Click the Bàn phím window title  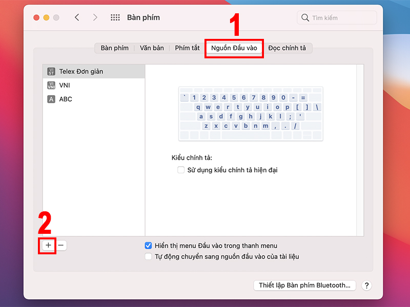click(x=143, y=17)
